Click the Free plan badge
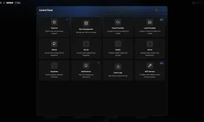The image size is (204, 122). coord(18,3)
